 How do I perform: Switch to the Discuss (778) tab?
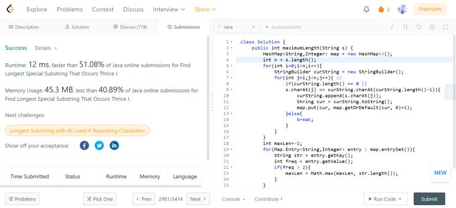tap(131, 27)
